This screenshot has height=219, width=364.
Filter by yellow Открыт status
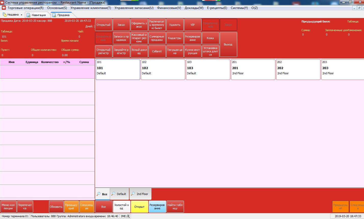[x=139, y=206]
